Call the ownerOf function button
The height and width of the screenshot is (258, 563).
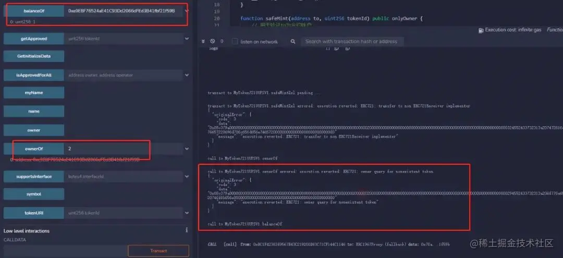(x=34, y=149)
